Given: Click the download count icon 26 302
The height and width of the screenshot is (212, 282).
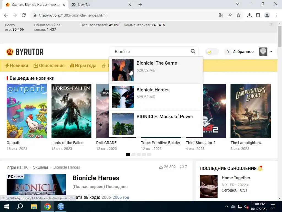Looking at the screenshot, I should click(x=161, y=167).
